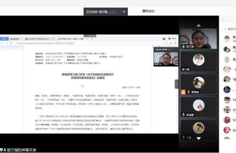Open the browser hamburger menu
The height and width of the screenshot is (153, 236).
(x=175, y=43)
